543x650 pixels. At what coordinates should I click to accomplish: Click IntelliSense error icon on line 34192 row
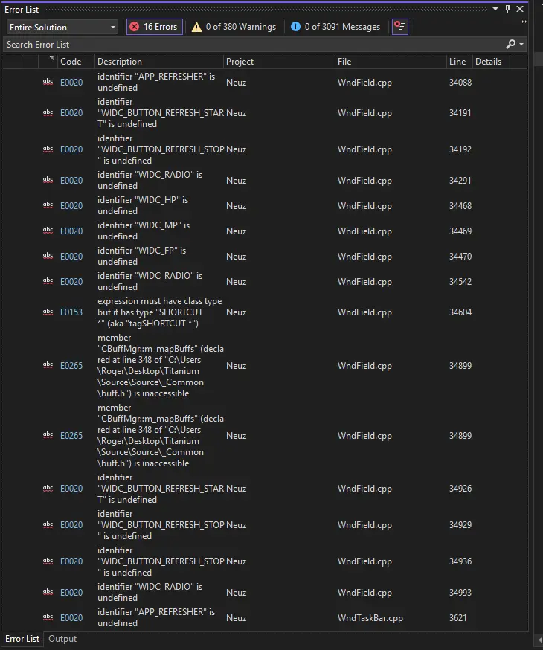[x=48, y=149]
